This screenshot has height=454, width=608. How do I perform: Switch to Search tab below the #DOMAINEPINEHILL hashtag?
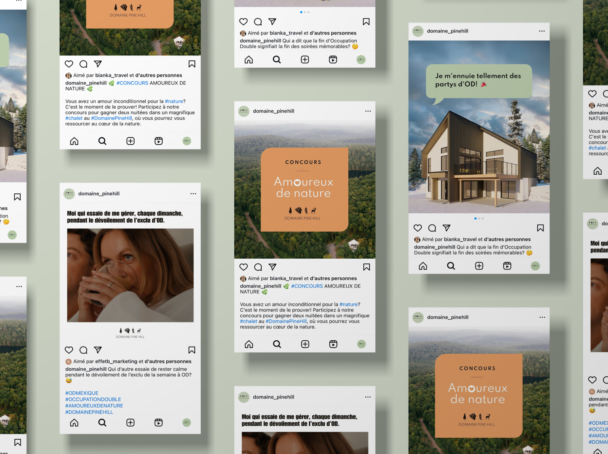pyautogui.click(x=102, y=423)
